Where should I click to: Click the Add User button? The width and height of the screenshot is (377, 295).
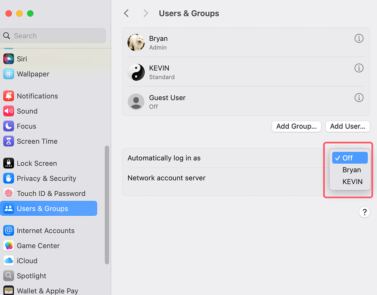point(347,126)
